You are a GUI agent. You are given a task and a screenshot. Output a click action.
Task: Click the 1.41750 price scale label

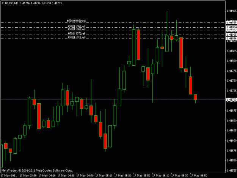coord(232,80)
